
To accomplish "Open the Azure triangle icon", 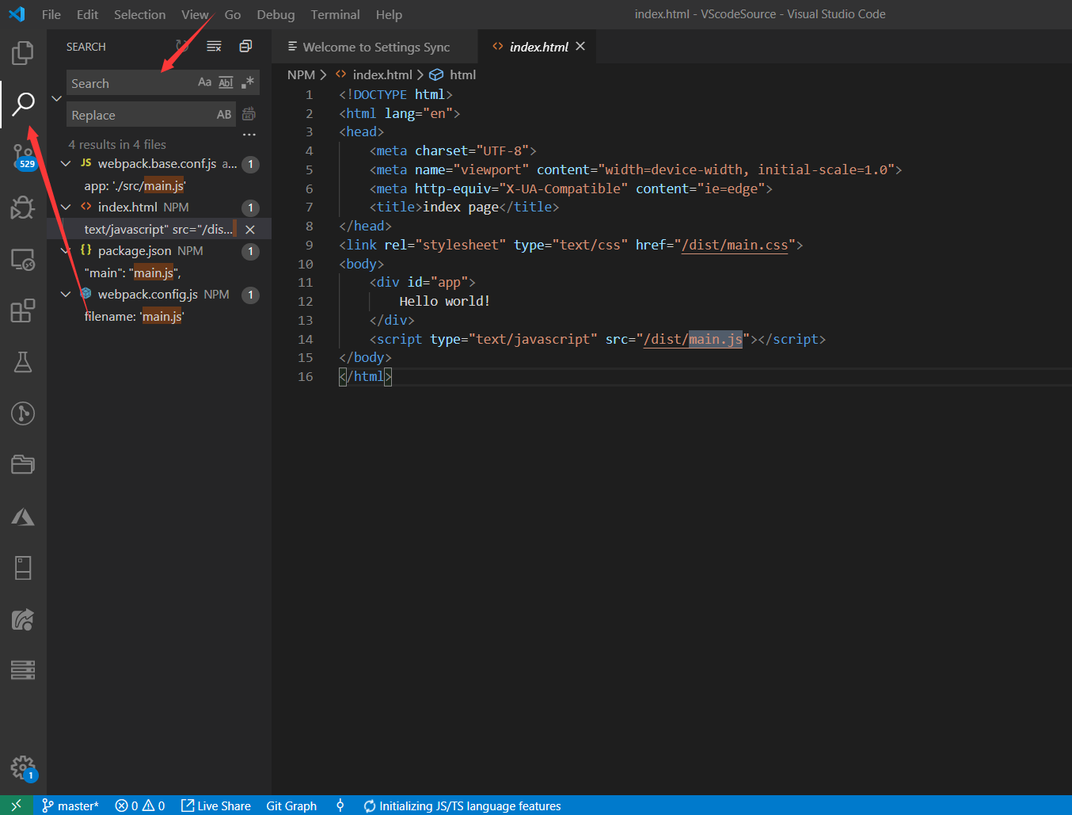I will click(23, 516).
